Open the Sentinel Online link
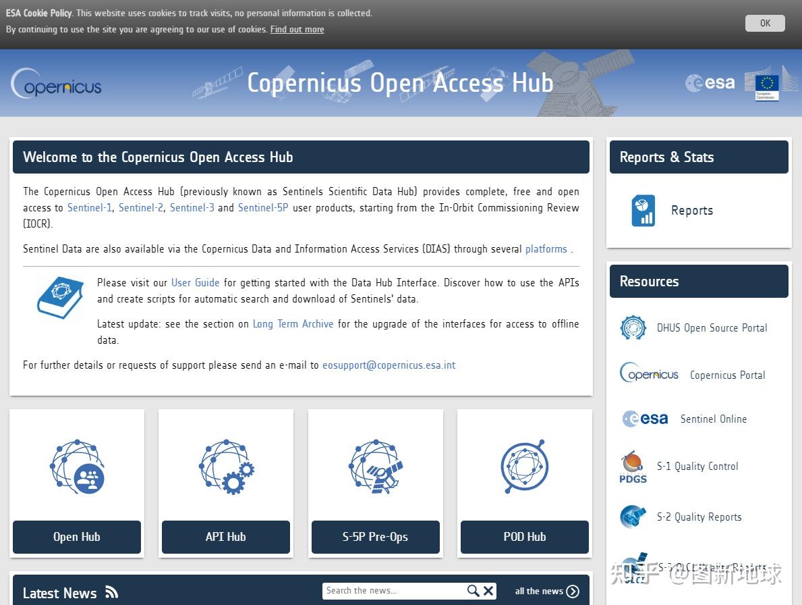The height and width of the screenshot is (605, 802). click(714, 419)
